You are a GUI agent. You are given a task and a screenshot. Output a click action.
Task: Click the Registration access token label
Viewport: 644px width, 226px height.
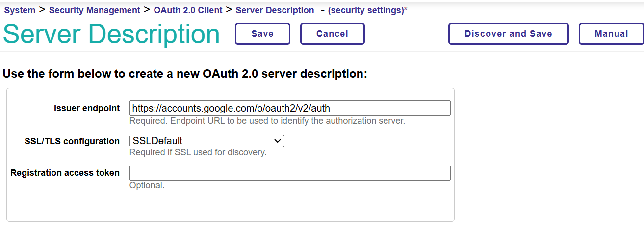pos(65,173)
